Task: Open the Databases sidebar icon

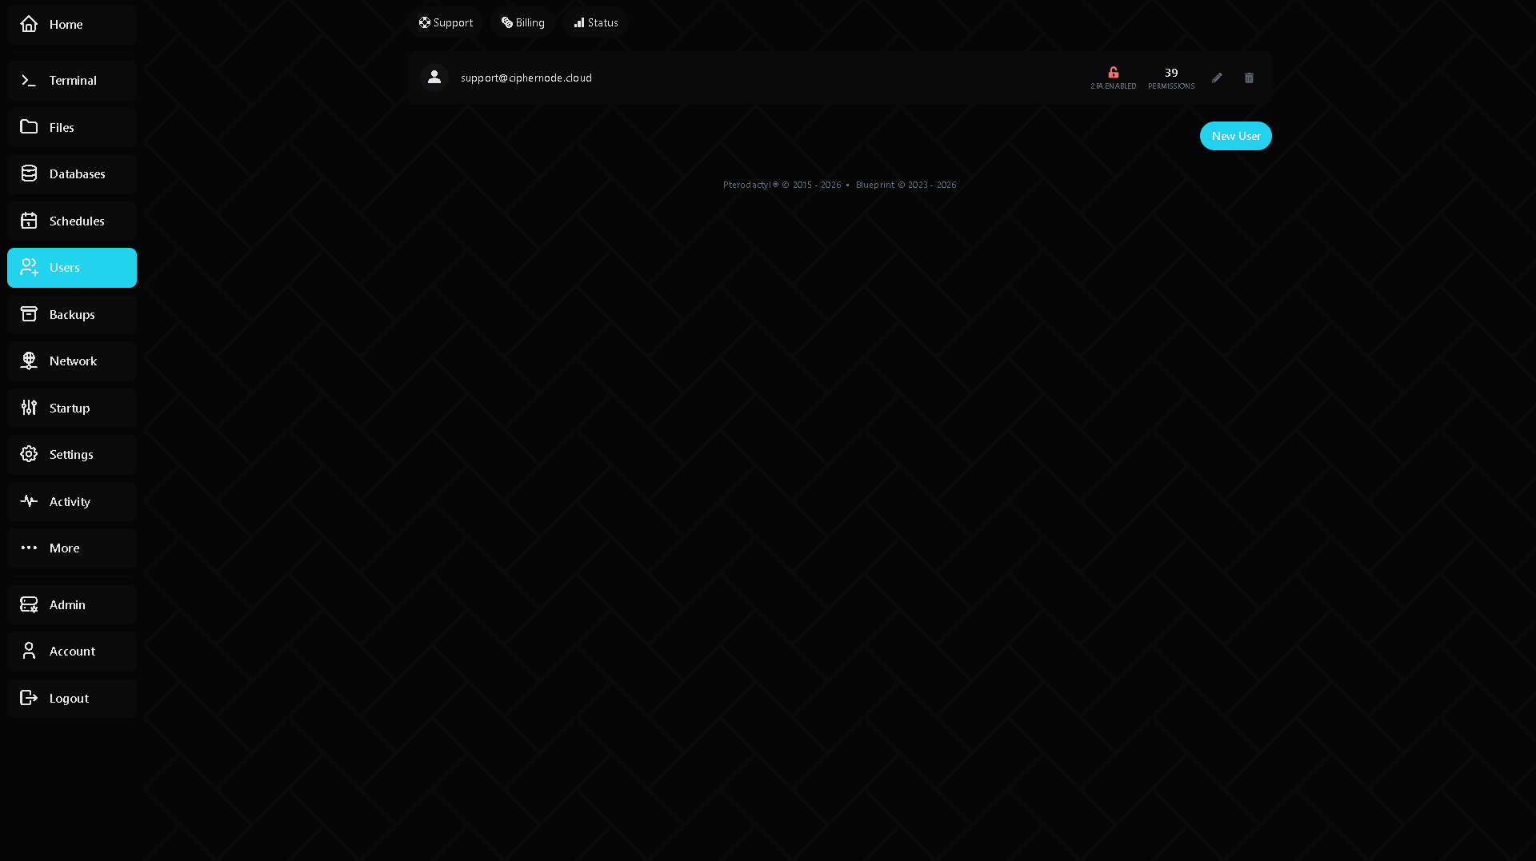Action: pyautogui.click(x=29, y=173)
